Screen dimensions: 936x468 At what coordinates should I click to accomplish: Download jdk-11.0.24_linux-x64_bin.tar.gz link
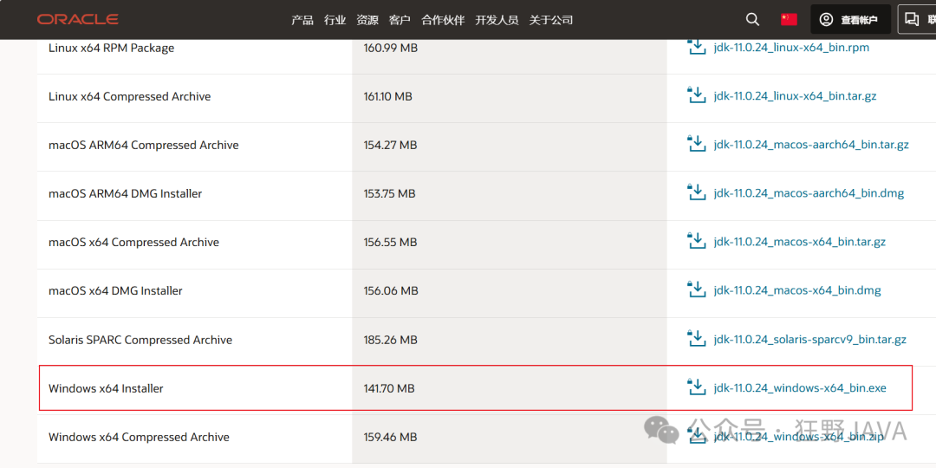795,96
